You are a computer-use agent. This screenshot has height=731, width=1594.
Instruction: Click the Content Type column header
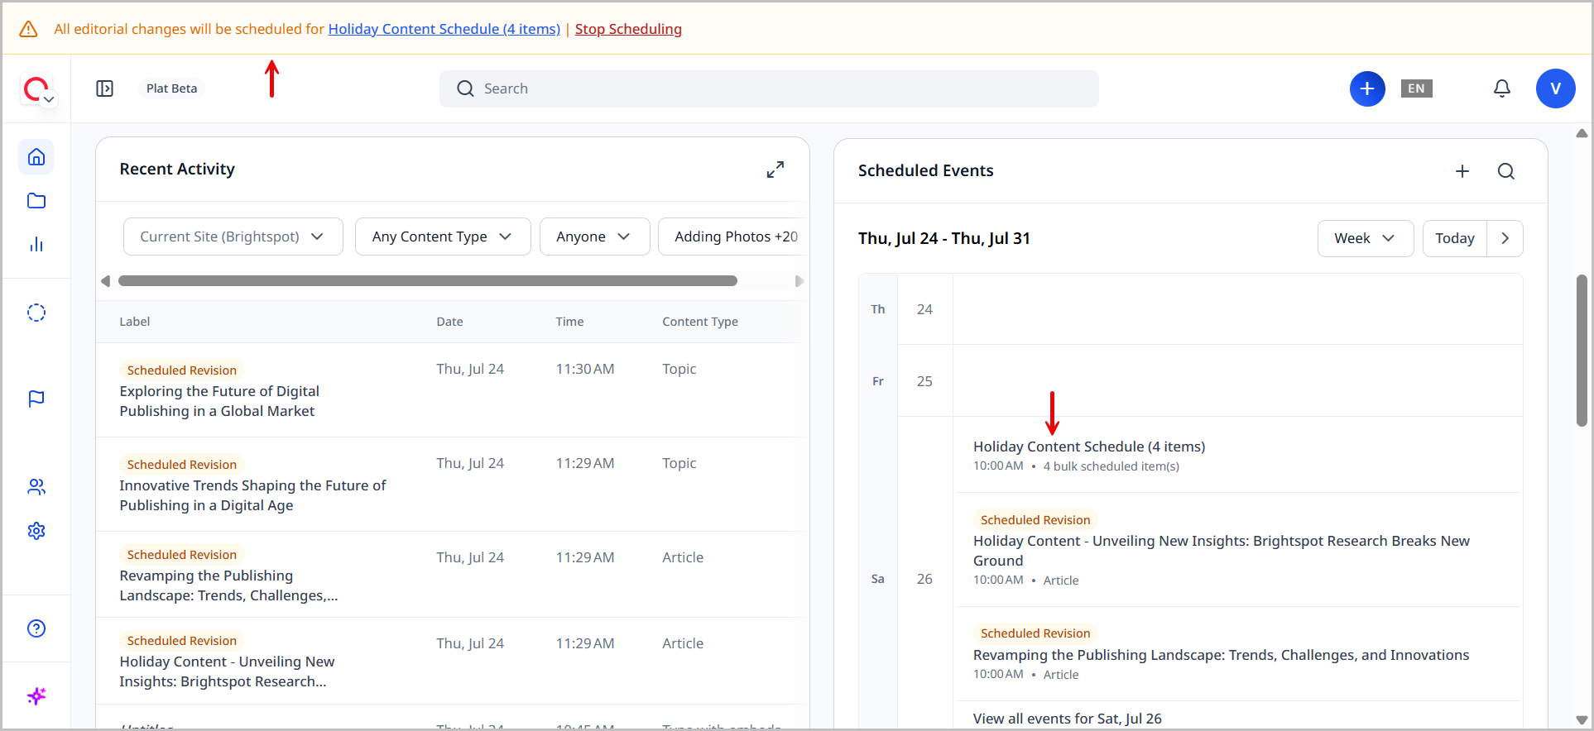point(700,322)
